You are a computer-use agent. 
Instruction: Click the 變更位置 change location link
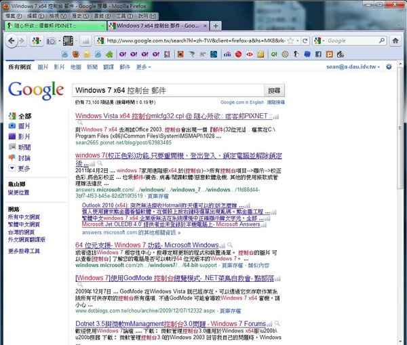[18, 192]
